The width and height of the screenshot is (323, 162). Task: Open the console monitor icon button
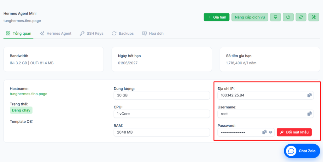click(275, 17)
